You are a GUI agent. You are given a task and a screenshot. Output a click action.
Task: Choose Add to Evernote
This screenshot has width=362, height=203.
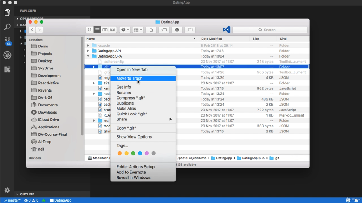(x=143, y=172)
